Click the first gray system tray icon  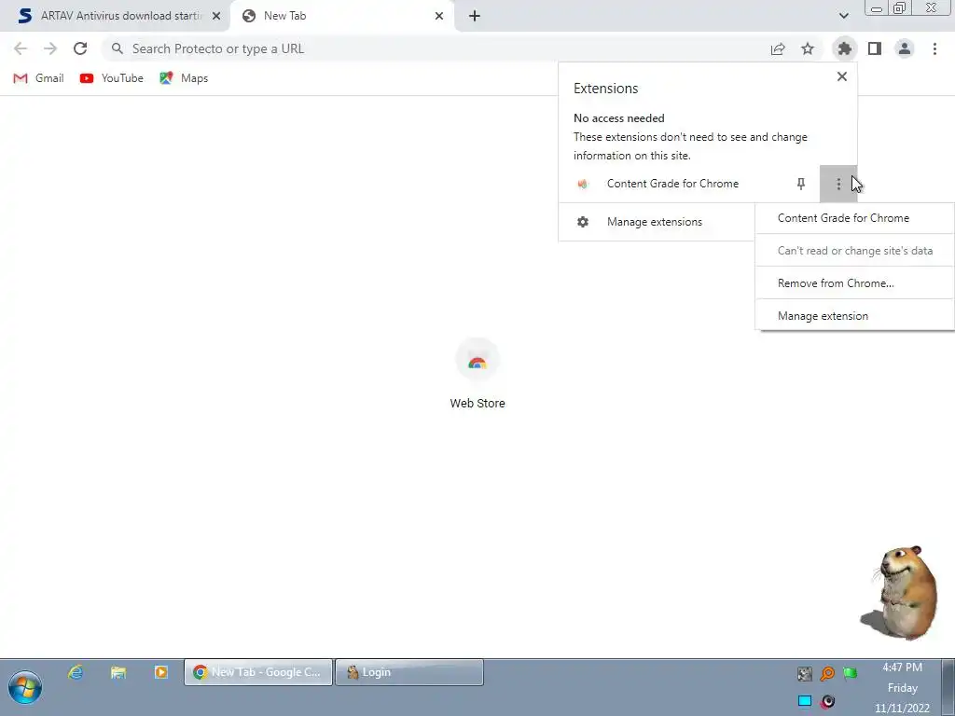[x=805, y=673]
